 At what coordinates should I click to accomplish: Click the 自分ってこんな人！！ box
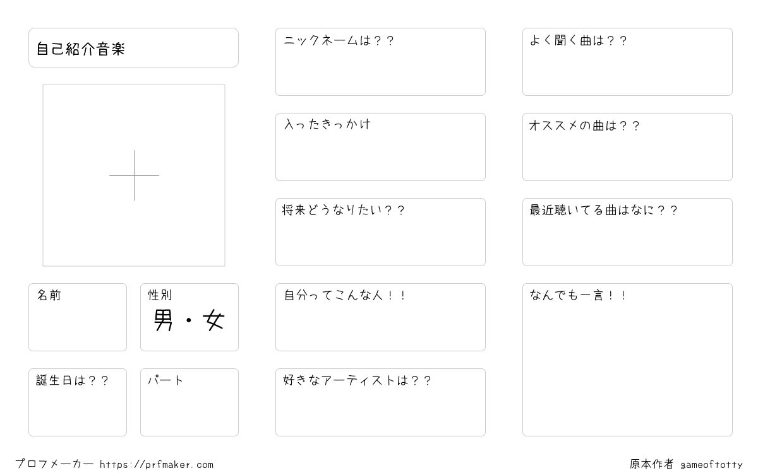pos(380,317)
